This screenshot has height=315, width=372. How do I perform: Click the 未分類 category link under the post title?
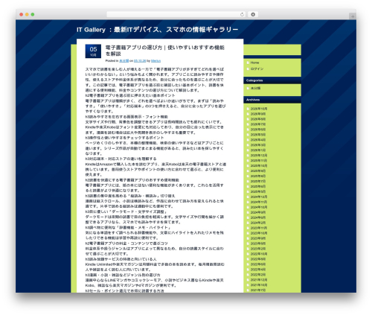pos(124,61)
